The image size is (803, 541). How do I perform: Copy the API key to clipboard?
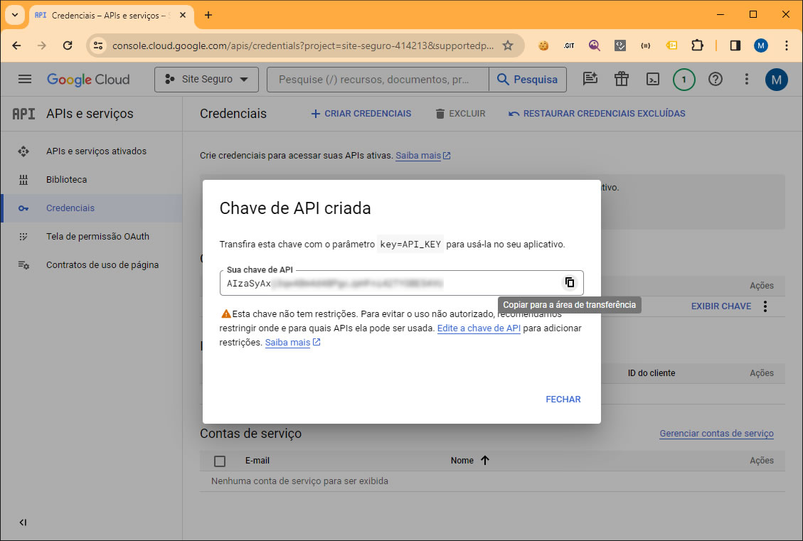pos(570,282)
